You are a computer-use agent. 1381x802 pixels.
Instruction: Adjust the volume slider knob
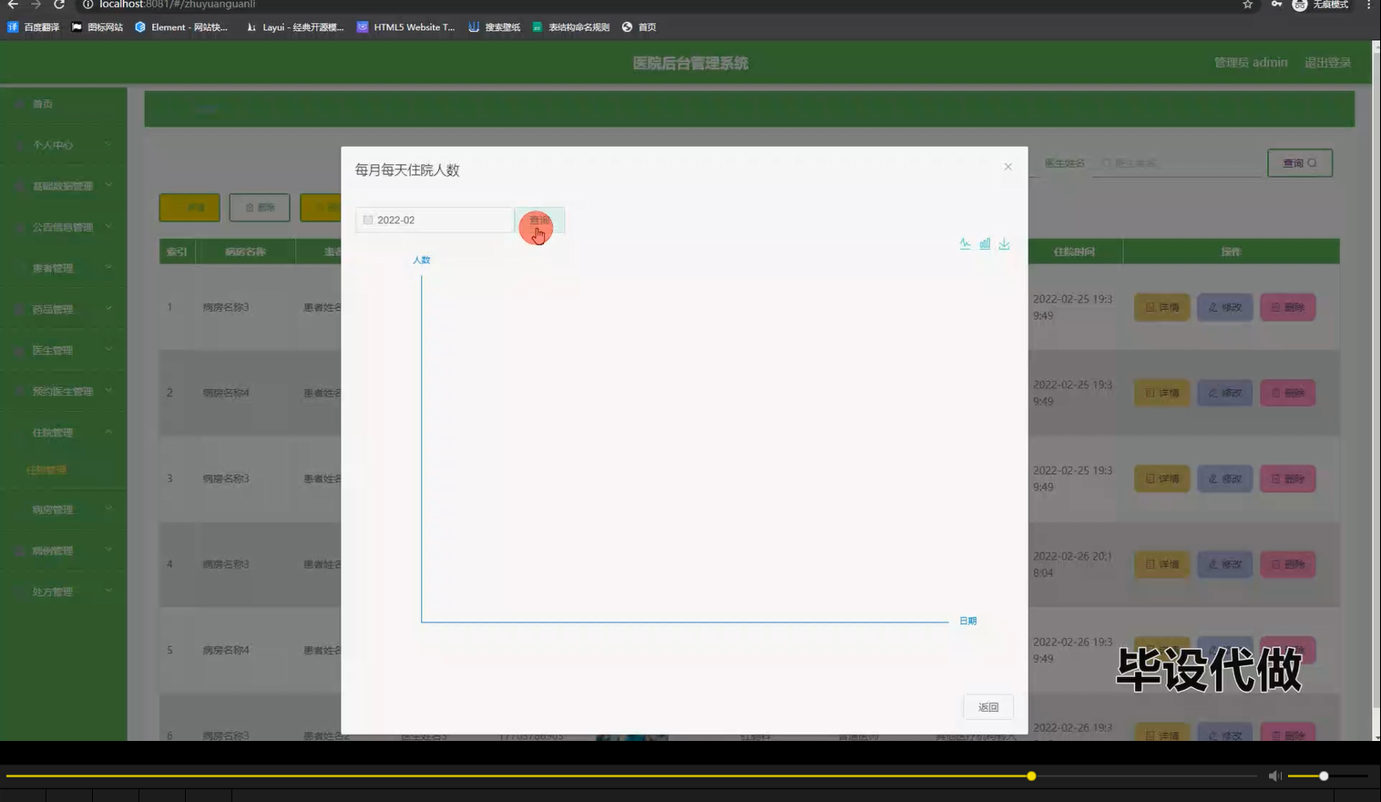click(x=1324, y=776)
